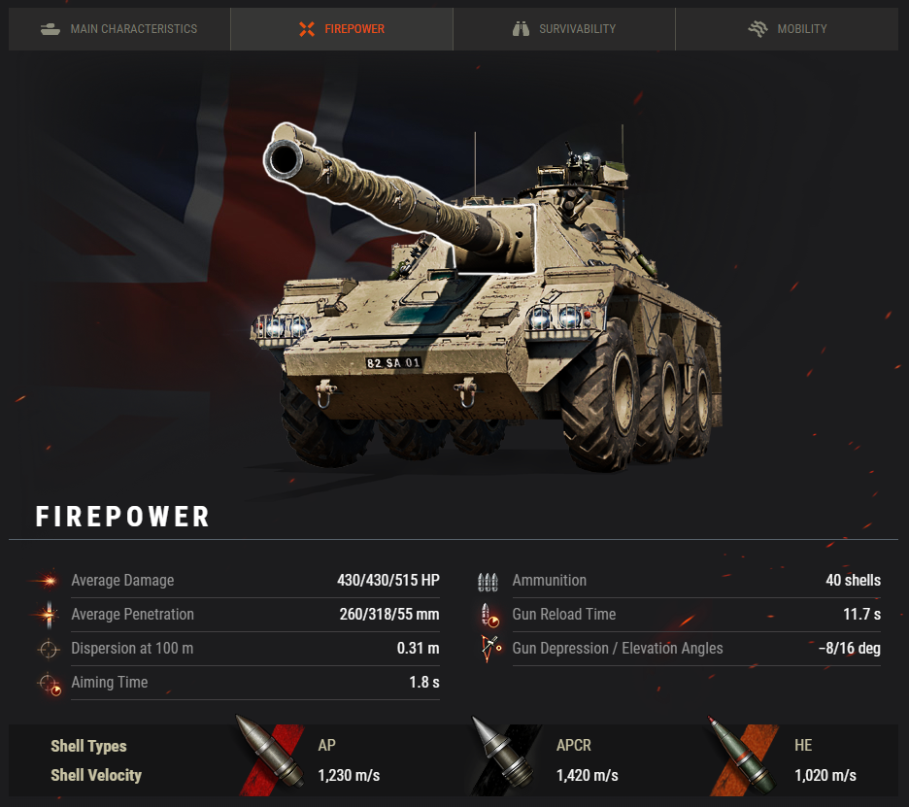Click the Gun Reload Time label

tap(564, 615)
